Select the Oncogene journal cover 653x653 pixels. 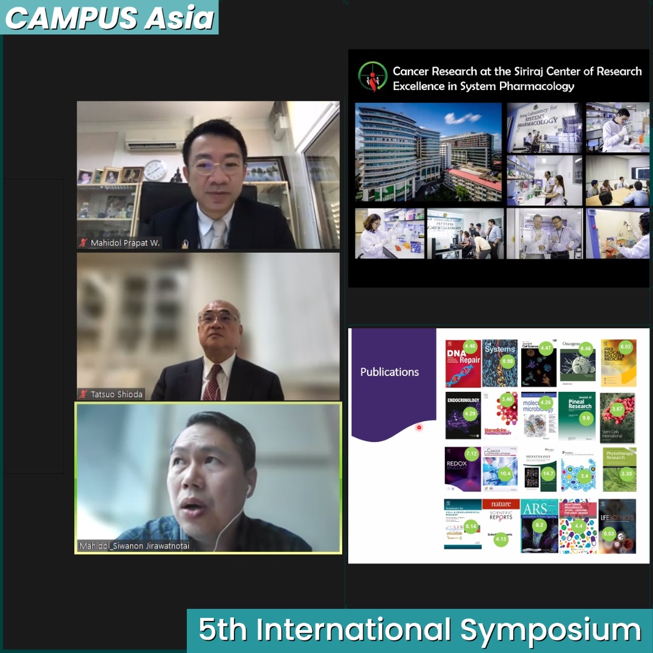(577, 363)
